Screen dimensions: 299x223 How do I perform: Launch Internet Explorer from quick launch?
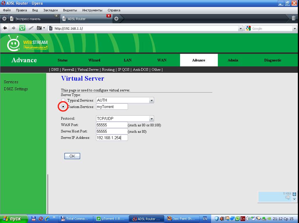click(47, 219)
